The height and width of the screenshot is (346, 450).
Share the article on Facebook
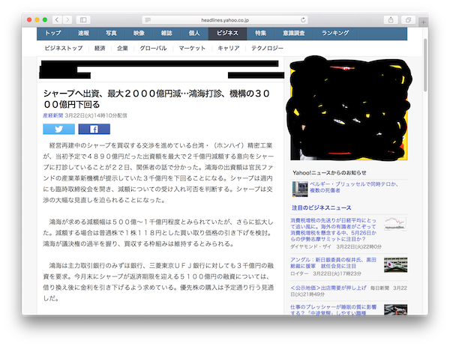pos(94,129)
